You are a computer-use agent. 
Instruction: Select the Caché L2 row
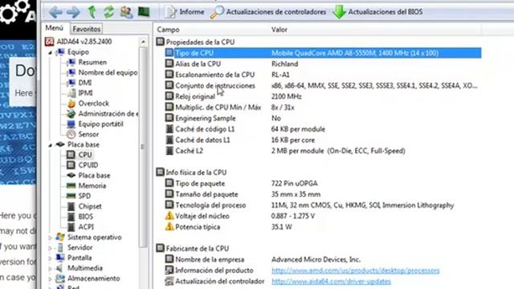click(323, 151)
